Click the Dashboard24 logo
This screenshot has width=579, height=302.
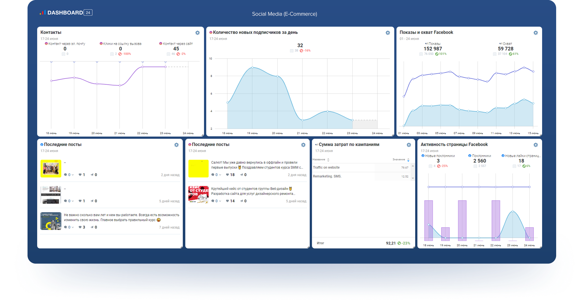pyautogui.click(x=66, y=13)
